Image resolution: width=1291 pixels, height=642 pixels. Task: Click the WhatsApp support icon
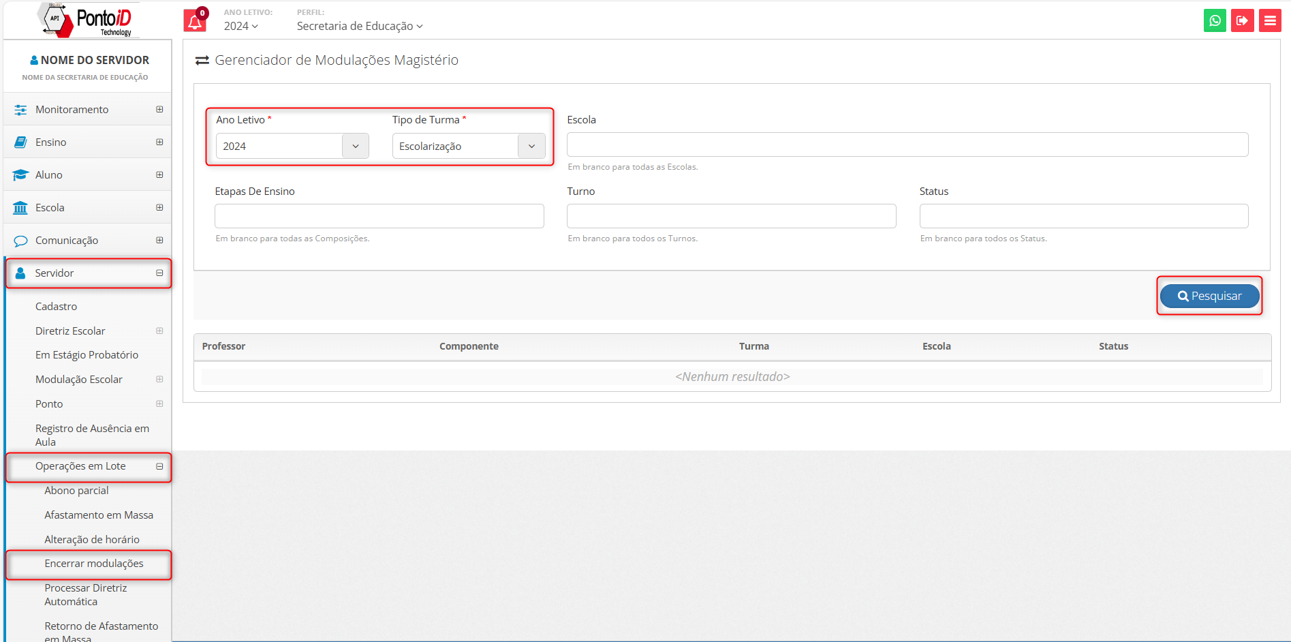pyautogui.click(x=1215, y=20)
